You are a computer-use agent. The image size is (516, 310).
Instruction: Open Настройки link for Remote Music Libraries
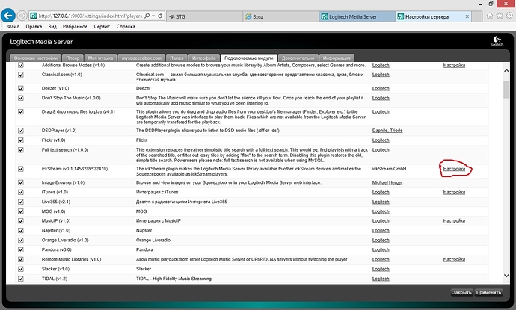454,259
